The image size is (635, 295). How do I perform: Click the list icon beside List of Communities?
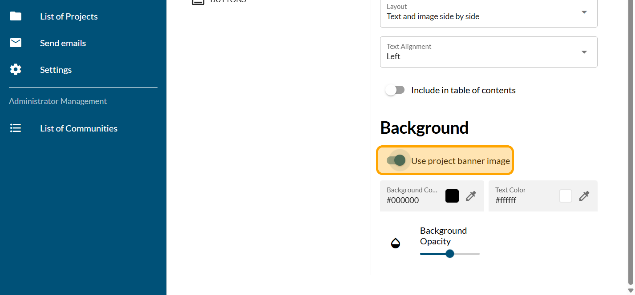16,128
